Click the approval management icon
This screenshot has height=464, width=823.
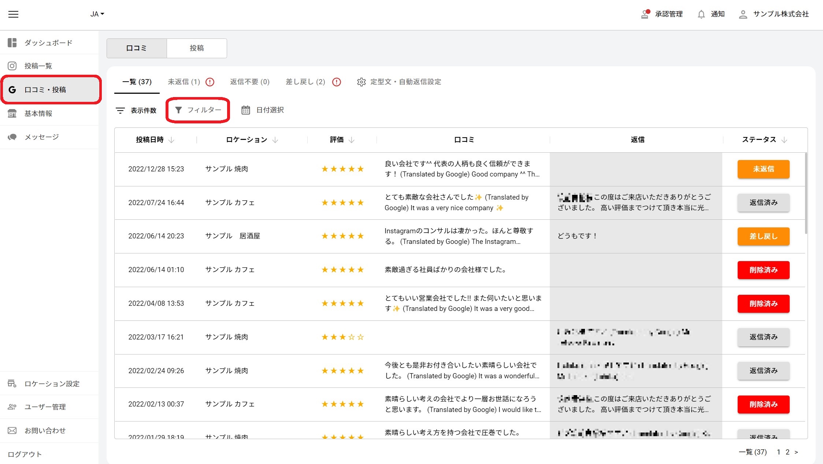(645, 14)
